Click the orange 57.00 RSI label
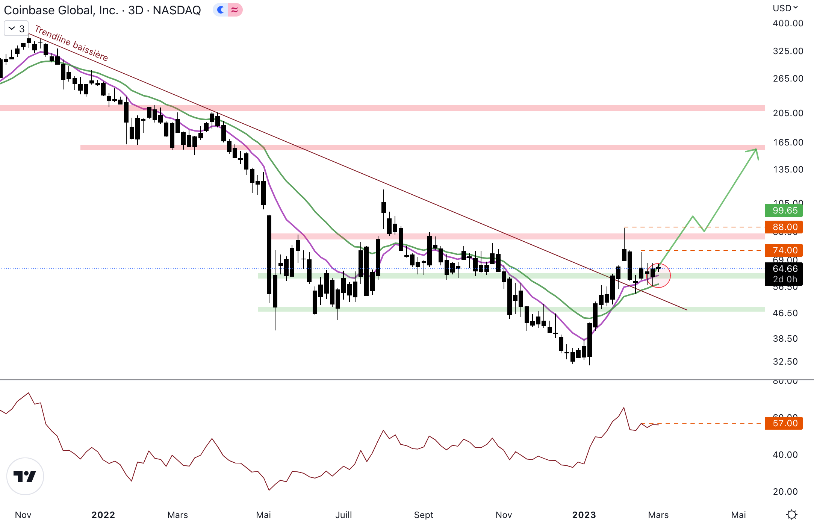Viewport: 814px width, 521px height. [784, 423]
